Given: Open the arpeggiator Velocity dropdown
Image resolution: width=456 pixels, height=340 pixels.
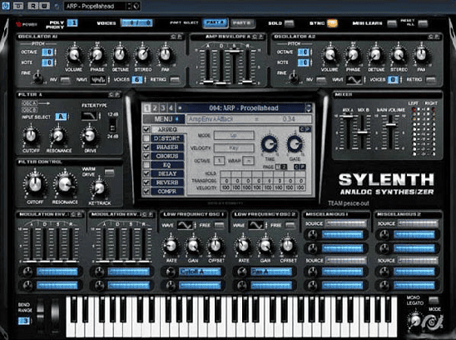Looking at the screenshot, I should 234,148.
